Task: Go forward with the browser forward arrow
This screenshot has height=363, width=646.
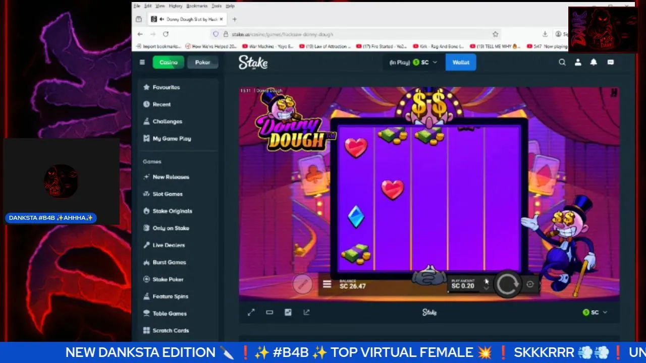Action: point(153,34)
